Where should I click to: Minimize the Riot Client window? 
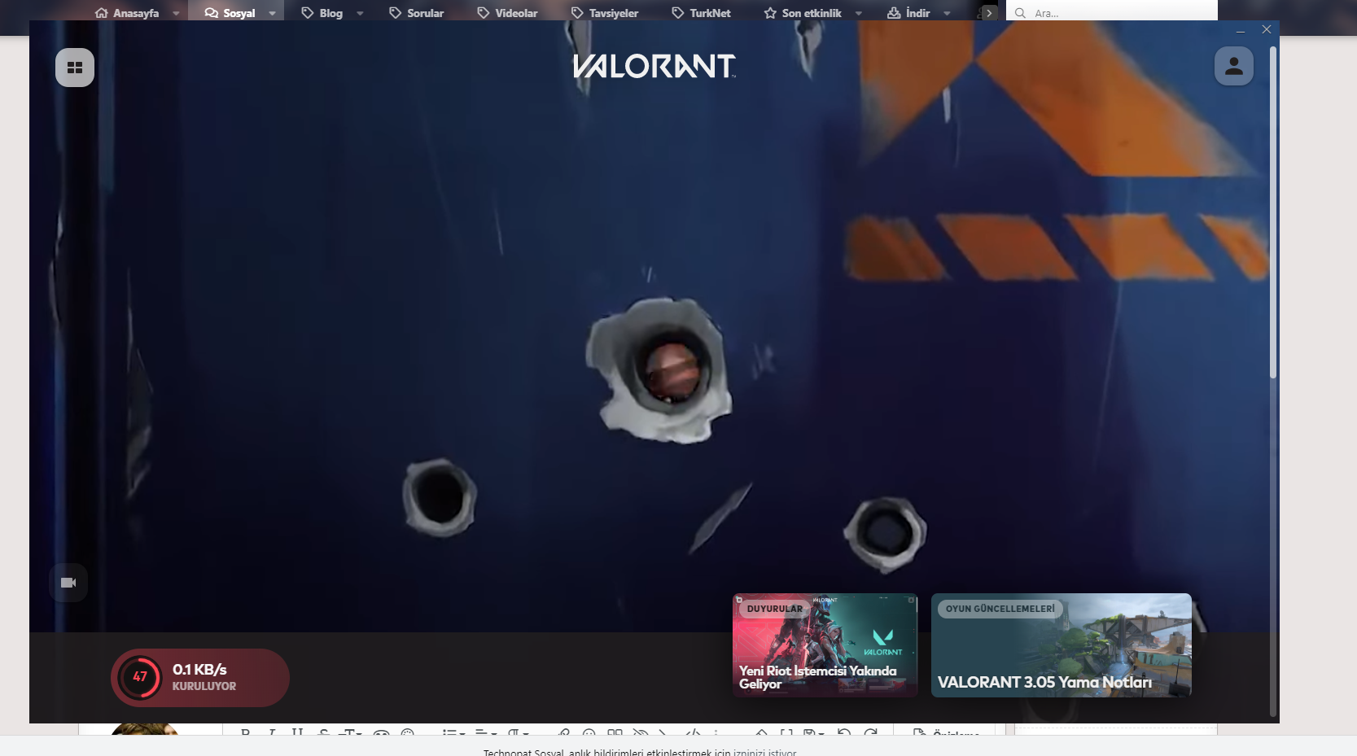[x=1241, y=30]
